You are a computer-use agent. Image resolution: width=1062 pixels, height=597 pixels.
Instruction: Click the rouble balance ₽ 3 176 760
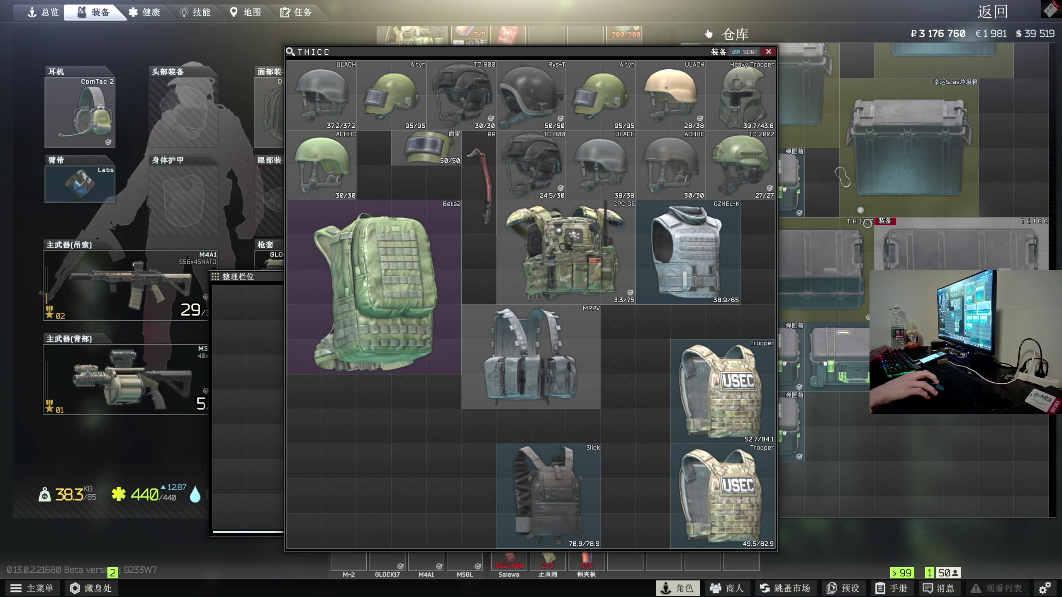tap(938, 34)
